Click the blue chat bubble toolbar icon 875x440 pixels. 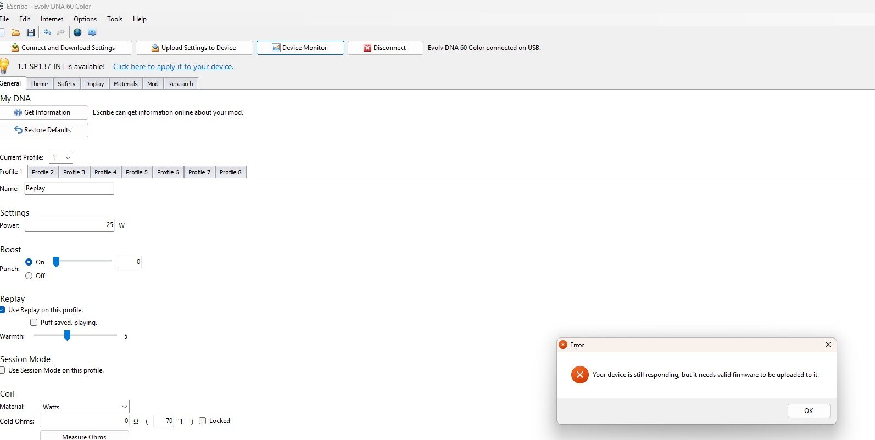tap(92, 32)
